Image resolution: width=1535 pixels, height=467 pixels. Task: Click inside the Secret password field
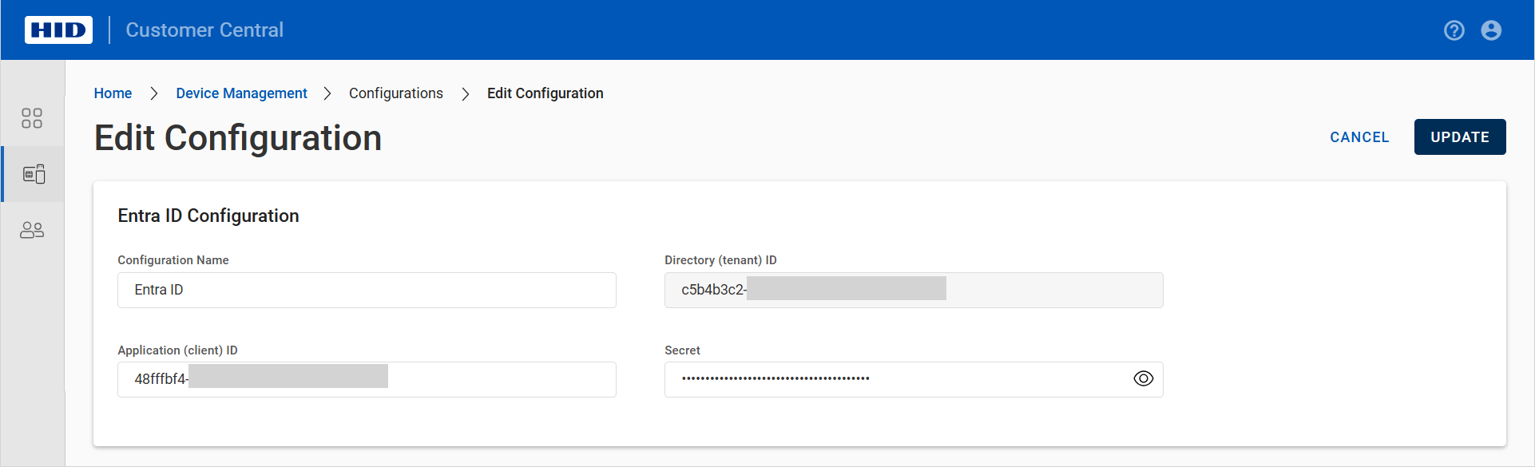tap(894, 380)
